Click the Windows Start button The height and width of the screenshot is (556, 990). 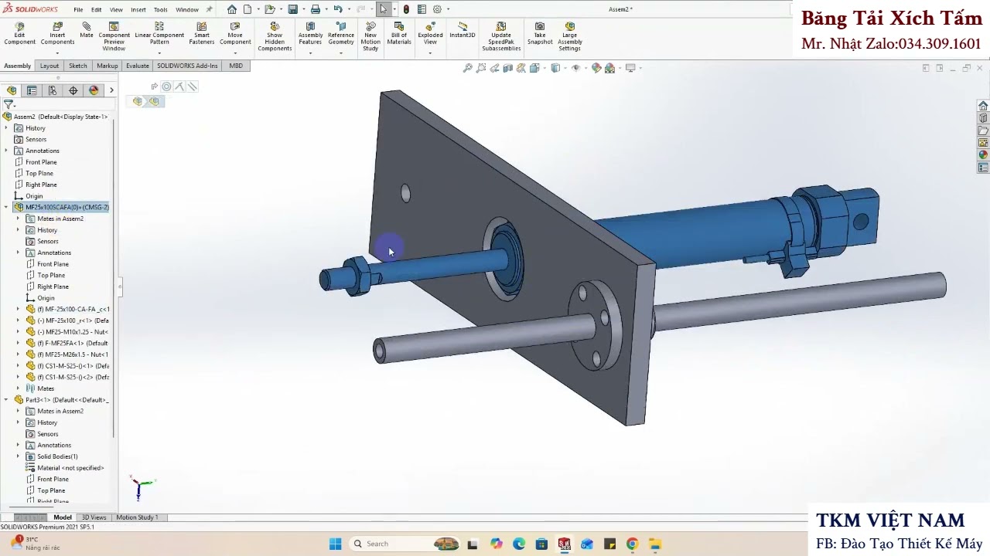coord(335,544)
